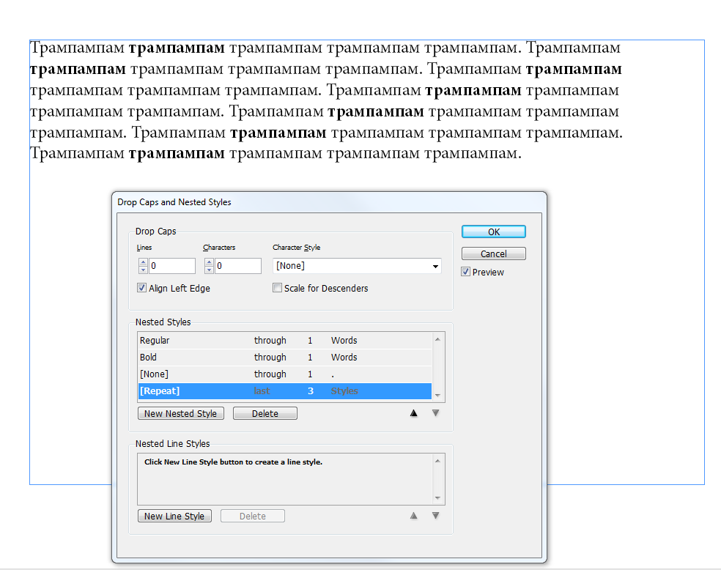Toggle the Align Left Edge checkbox
Image resolution: width=721 pixels, height=570 pixels.
(142, 289)
